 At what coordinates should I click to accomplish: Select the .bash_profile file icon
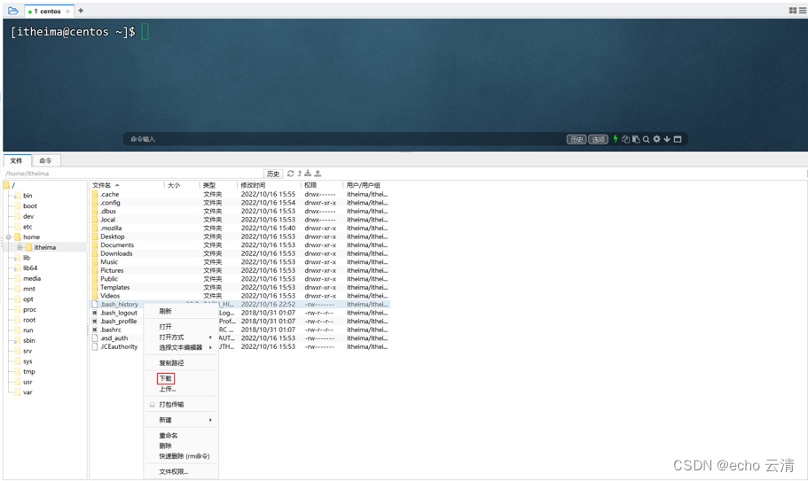(x=95, y=321)
